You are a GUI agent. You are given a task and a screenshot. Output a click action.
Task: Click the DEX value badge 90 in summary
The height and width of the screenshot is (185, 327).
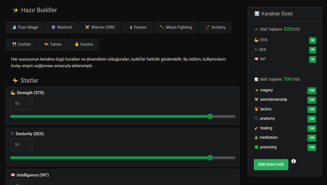313,50
